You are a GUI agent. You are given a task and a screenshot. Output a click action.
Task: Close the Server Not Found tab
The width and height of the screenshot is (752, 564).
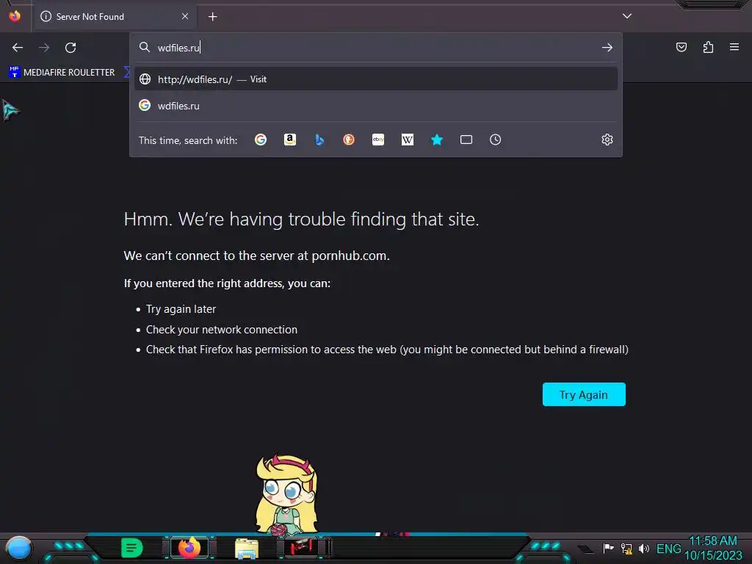click(x=185, y=16)
